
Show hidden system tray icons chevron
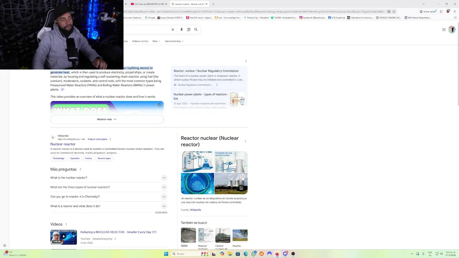[x=412, y=254]
